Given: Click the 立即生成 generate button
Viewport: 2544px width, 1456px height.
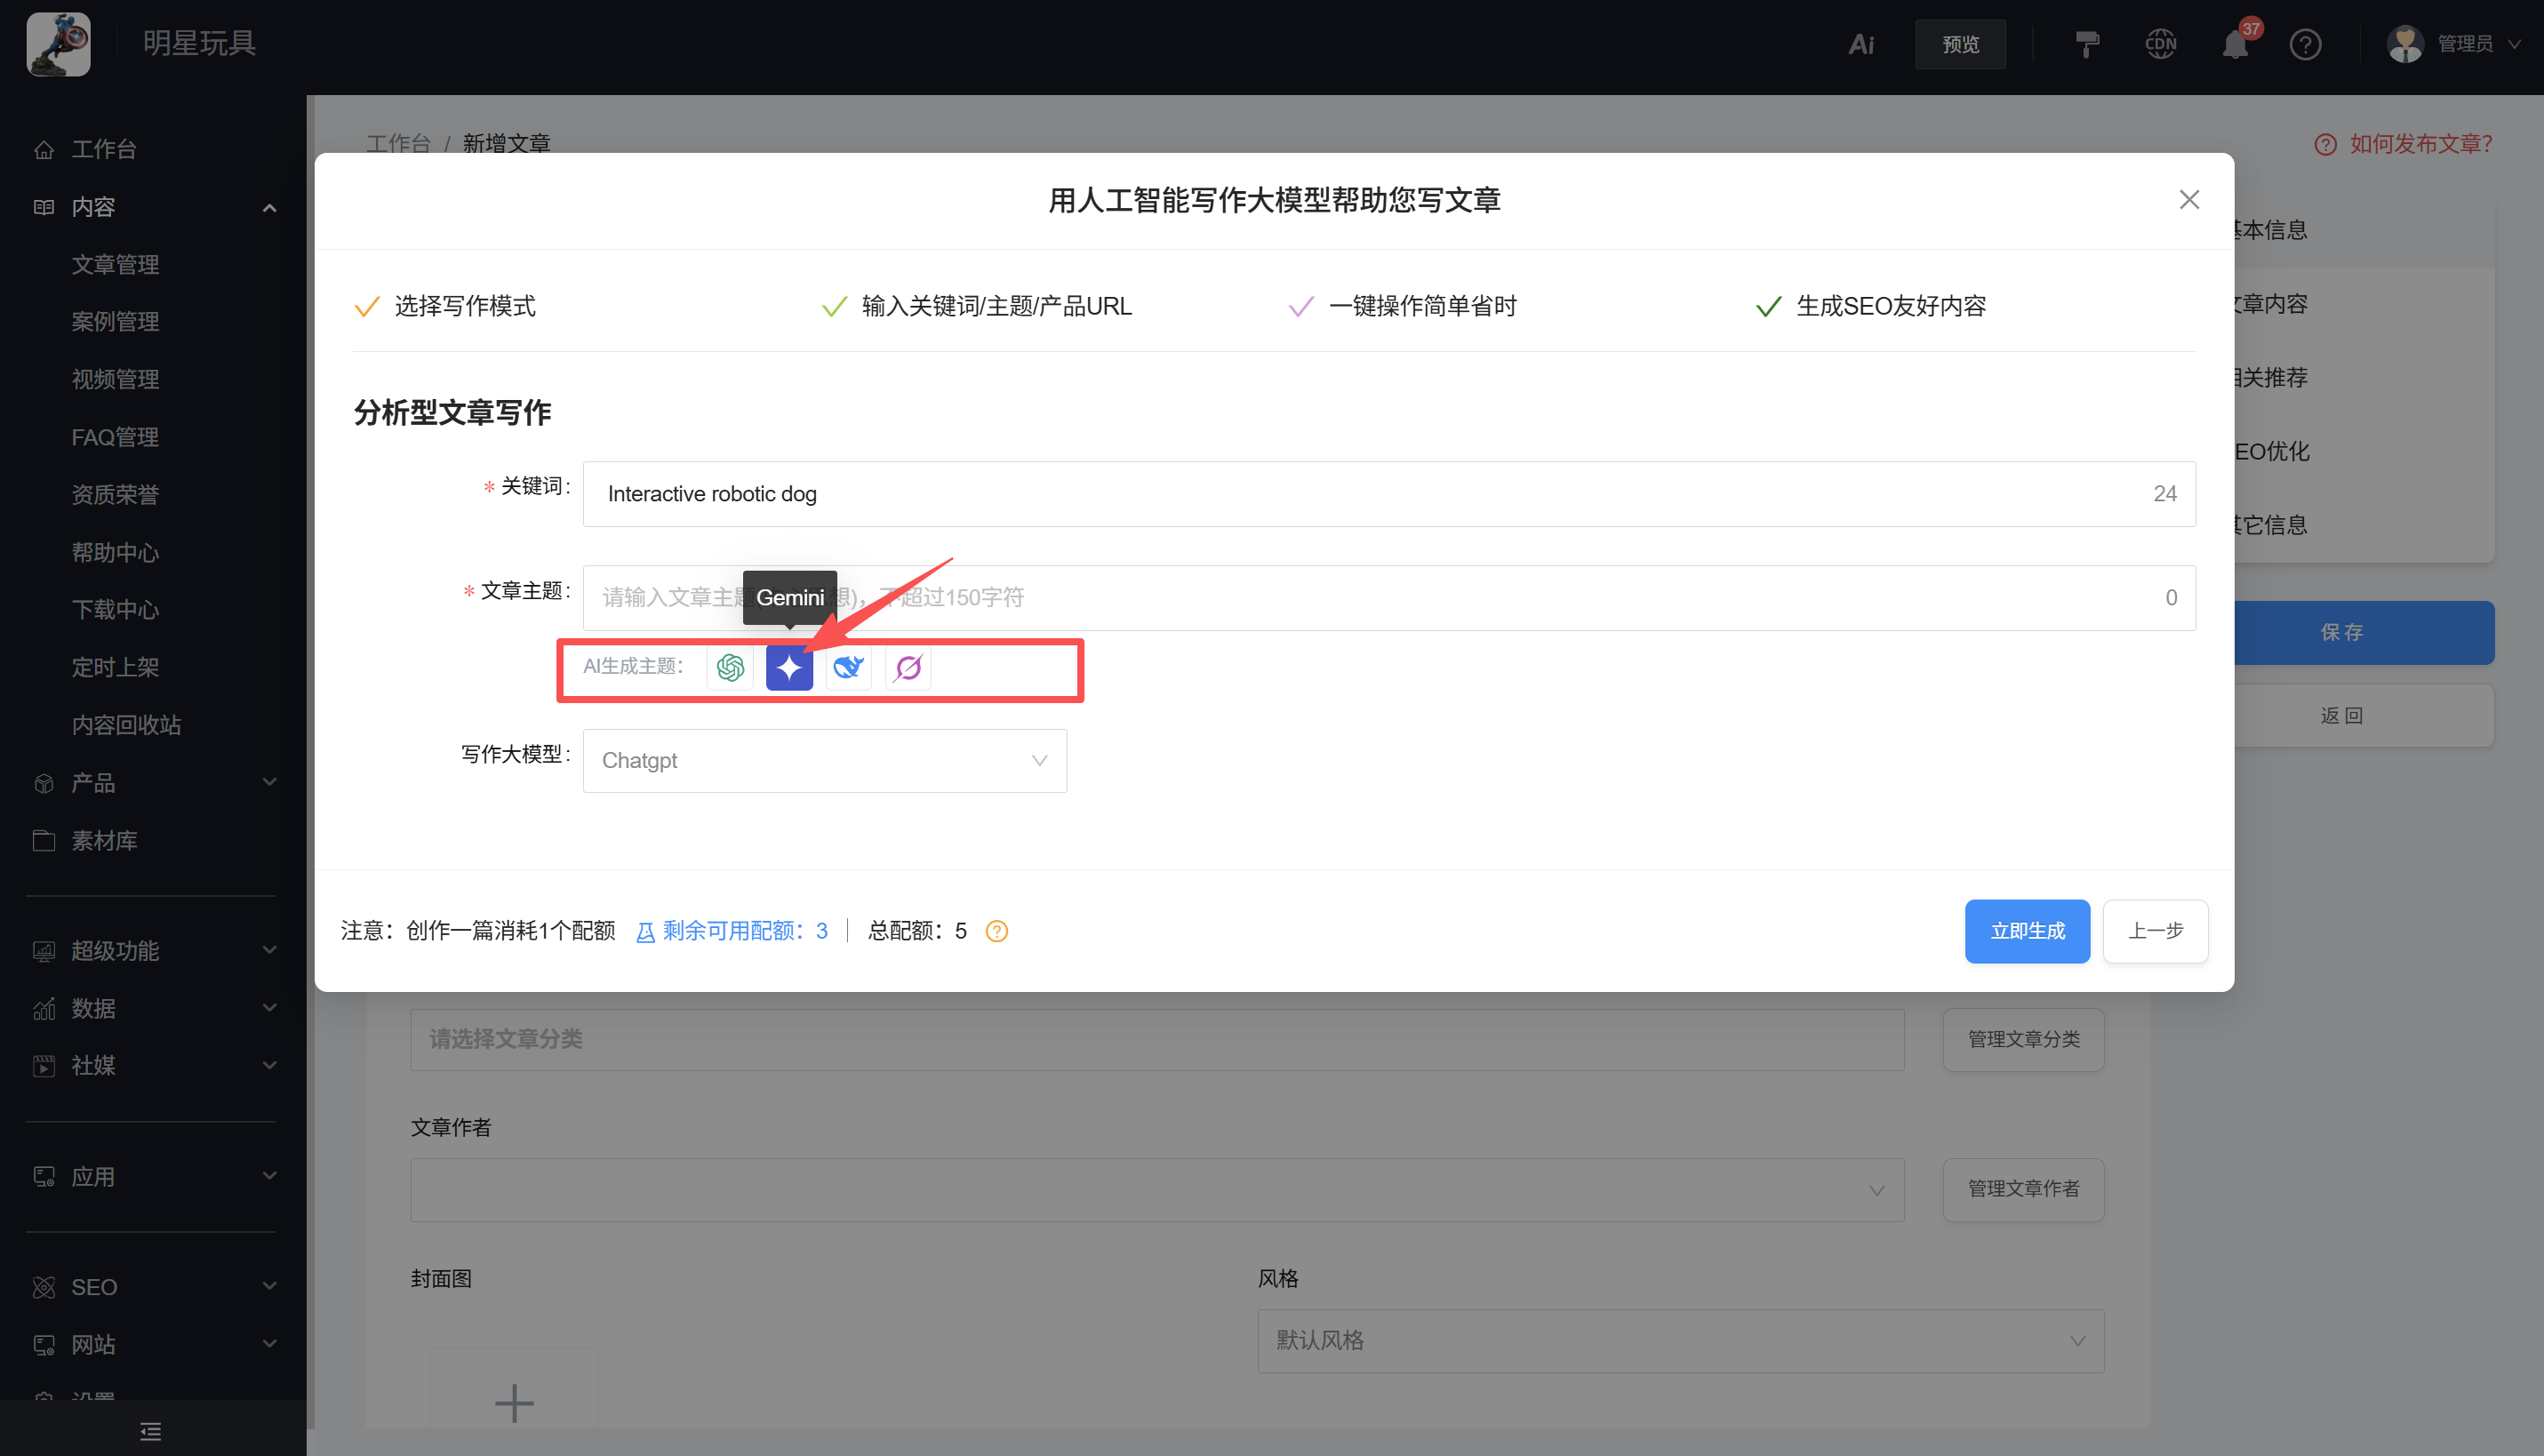Looking at the screenshot, I should point(2027,931).
